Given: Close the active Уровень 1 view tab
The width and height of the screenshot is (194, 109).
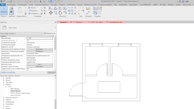Looking at the screenshot, I should (x=71, y=22).
